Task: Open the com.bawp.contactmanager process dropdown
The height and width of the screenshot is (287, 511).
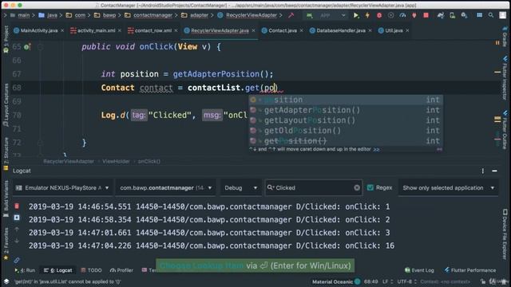Action: tap(165, 188)
